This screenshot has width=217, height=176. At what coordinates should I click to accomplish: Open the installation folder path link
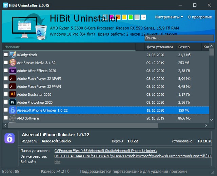(105, 150)
